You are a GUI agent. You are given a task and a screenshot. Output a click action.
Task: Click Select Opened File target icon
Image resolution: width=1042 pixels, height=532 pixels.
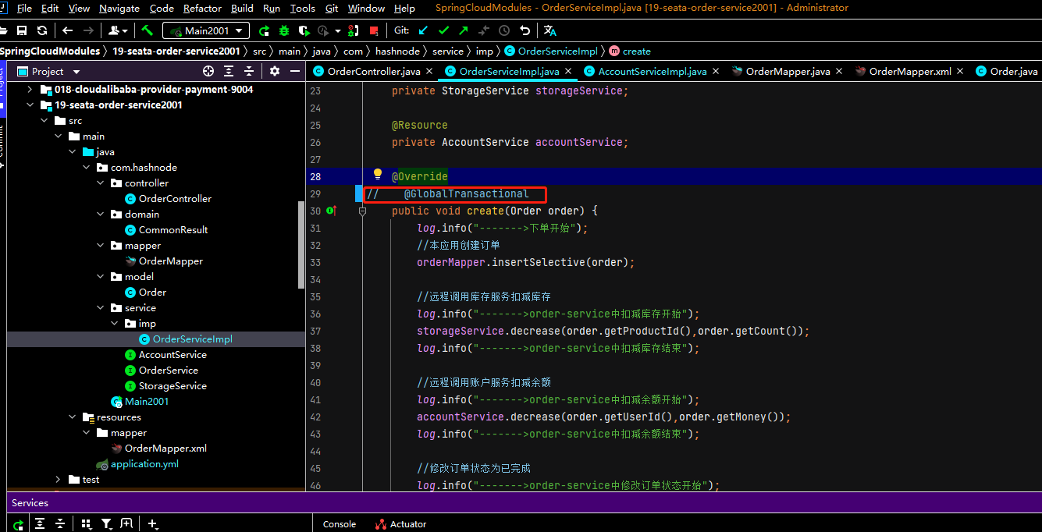pos(208,71)
